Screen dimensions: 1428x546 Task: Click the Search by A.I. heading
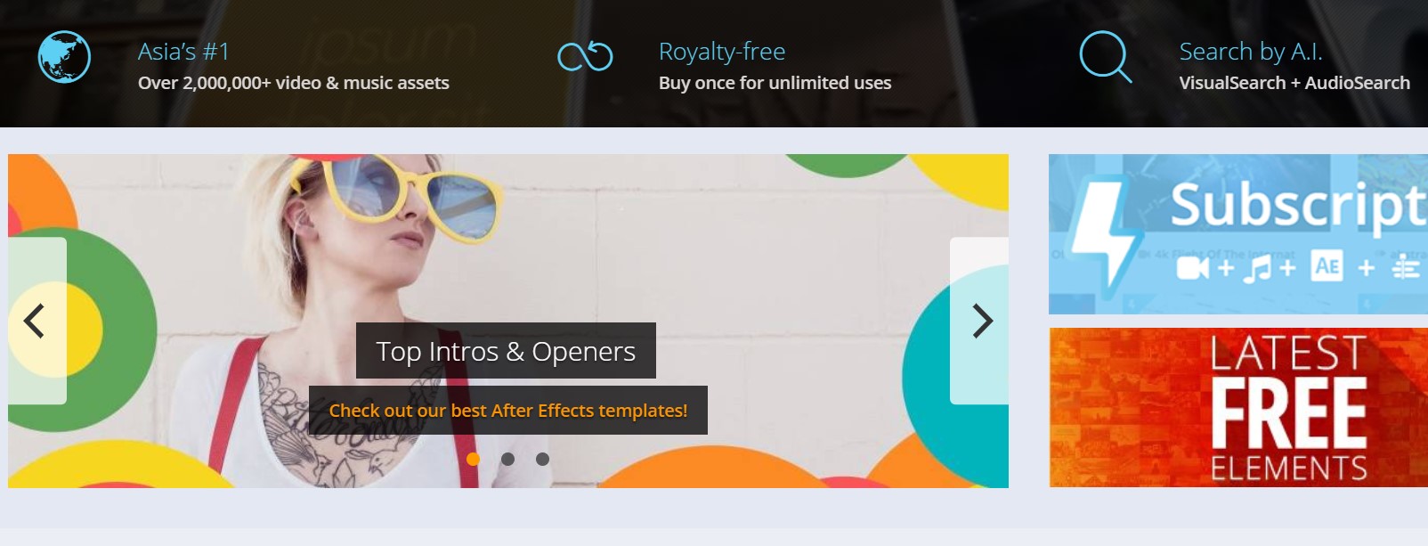1251,52
